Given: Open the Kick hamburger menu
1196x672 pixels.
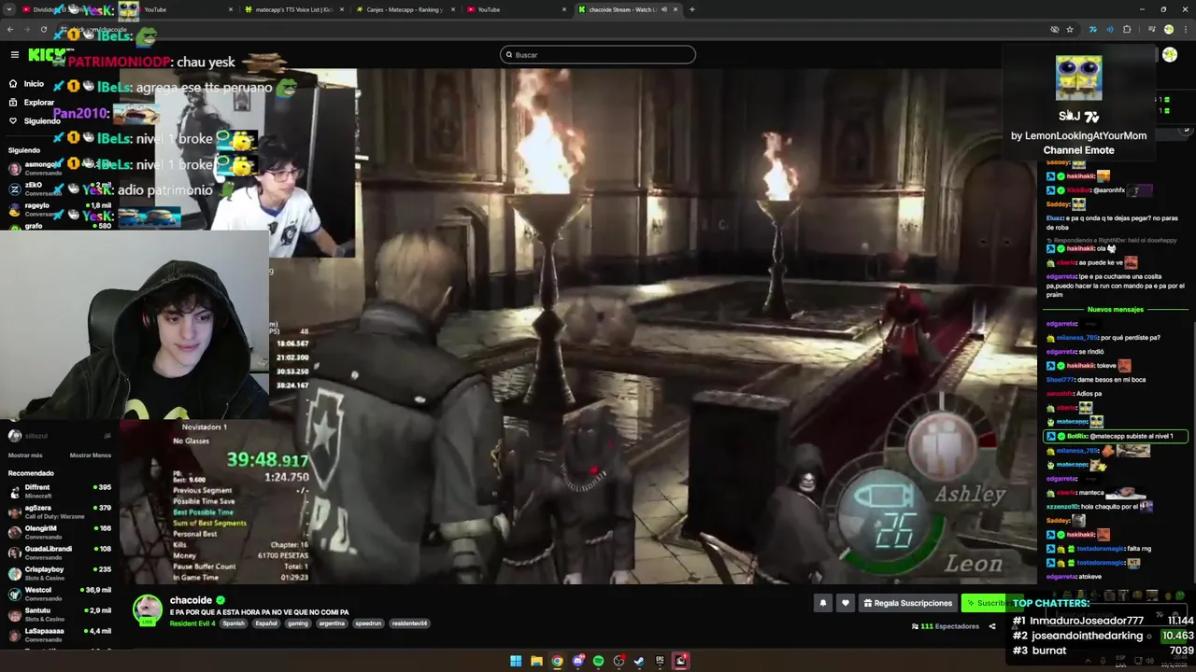Looking at the screenshot, I should click(x=15, y=55).
